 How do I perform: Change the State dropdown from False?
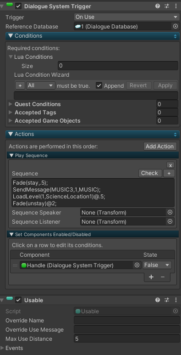[x=157, y=265]
